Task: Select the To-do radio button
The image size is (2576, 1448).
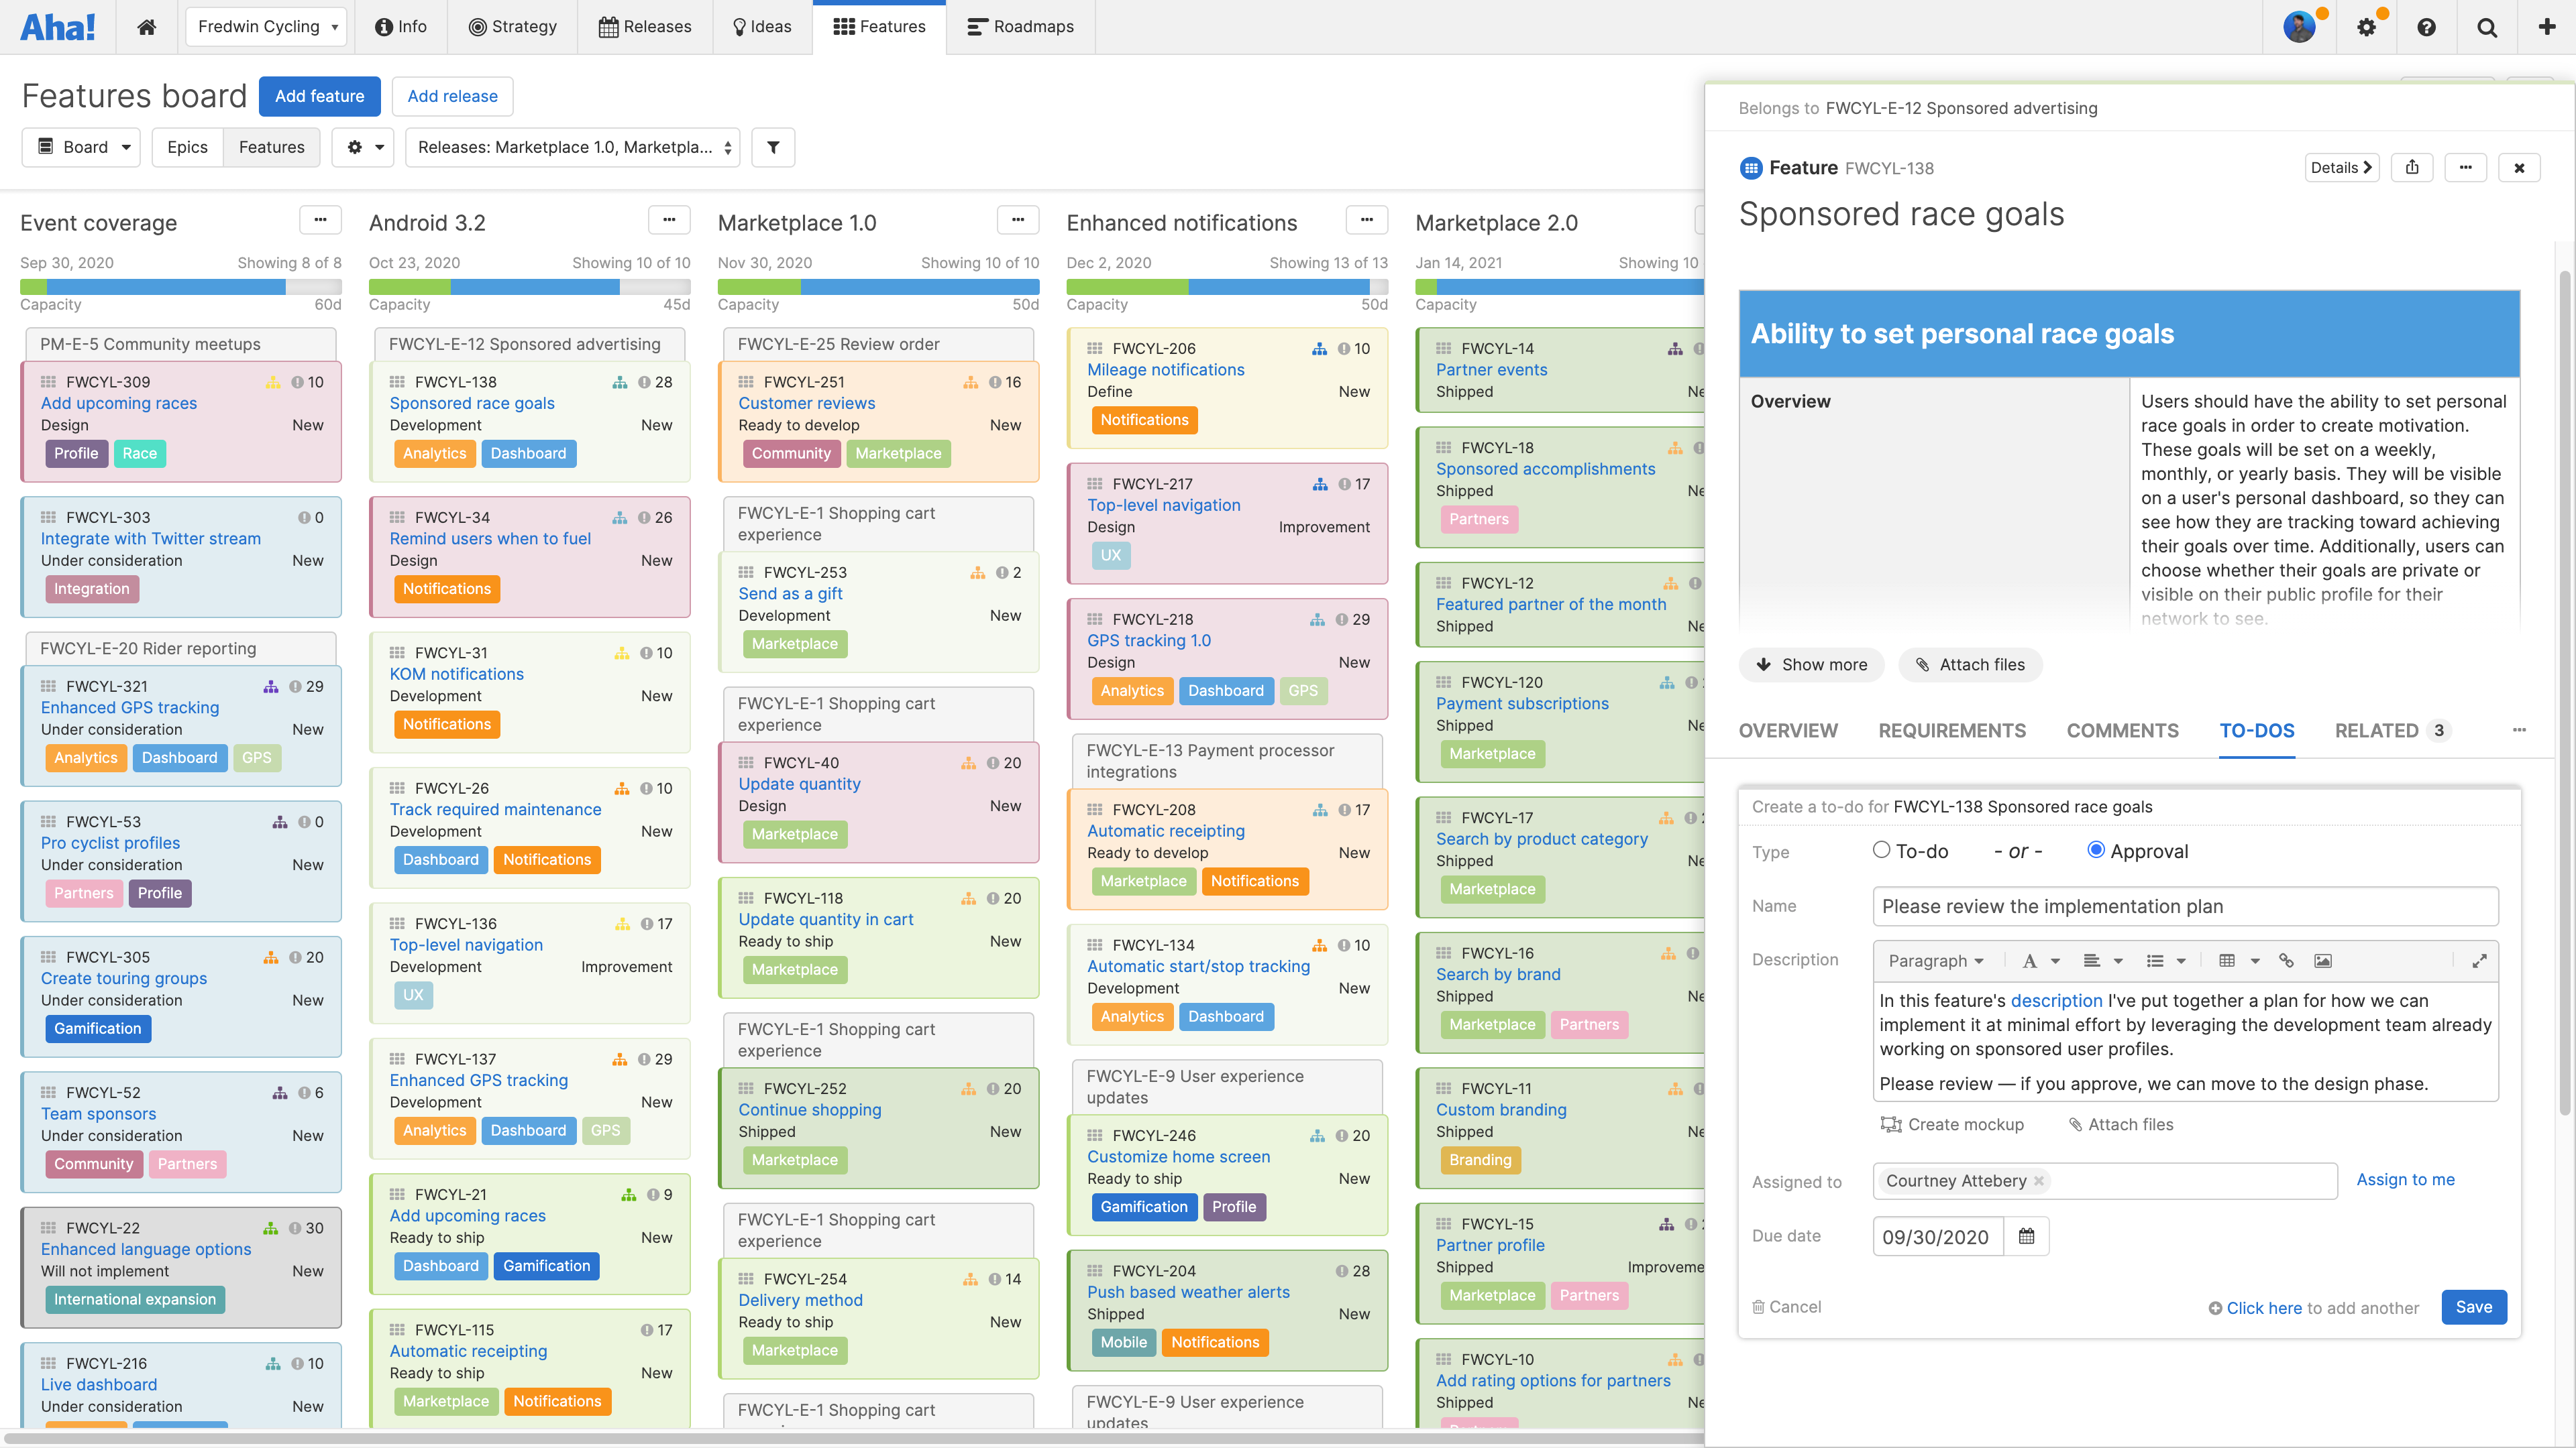Action: (x=1881, y=851)
